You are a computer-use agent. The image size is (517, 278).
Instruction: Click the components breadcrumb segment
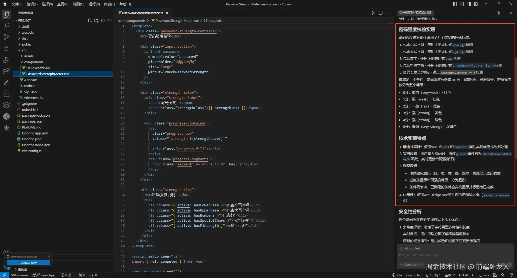(136, 20)
